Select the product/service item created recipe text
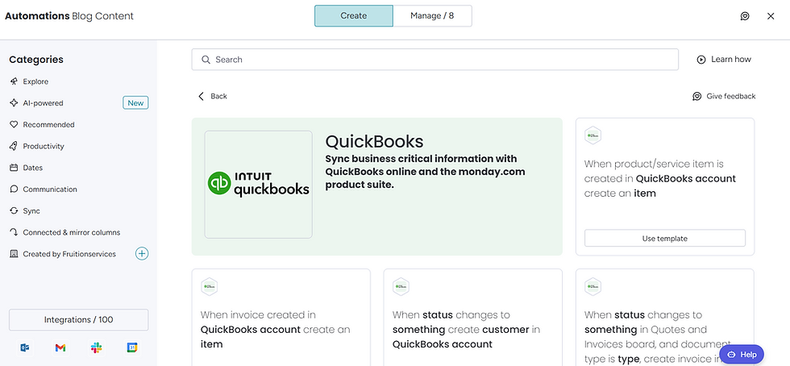790x366 pixels. pos(660,178)
